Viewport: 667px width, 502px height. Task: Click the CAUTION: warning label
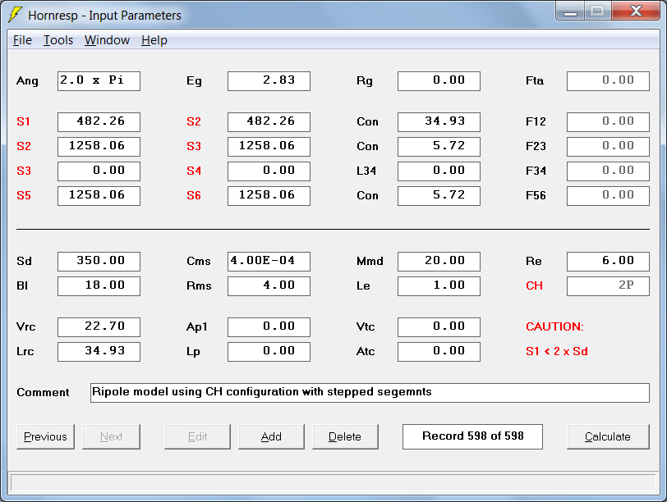554,327
